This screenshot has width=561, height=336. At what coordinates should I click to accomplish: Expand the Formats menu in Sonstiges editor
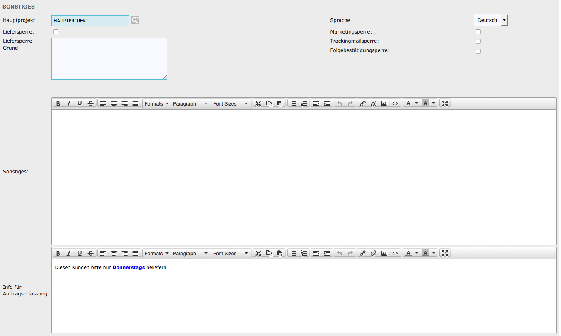156,103
